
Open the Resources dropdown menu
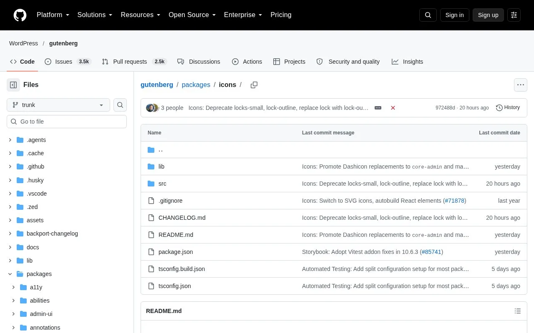pos(141,15)
